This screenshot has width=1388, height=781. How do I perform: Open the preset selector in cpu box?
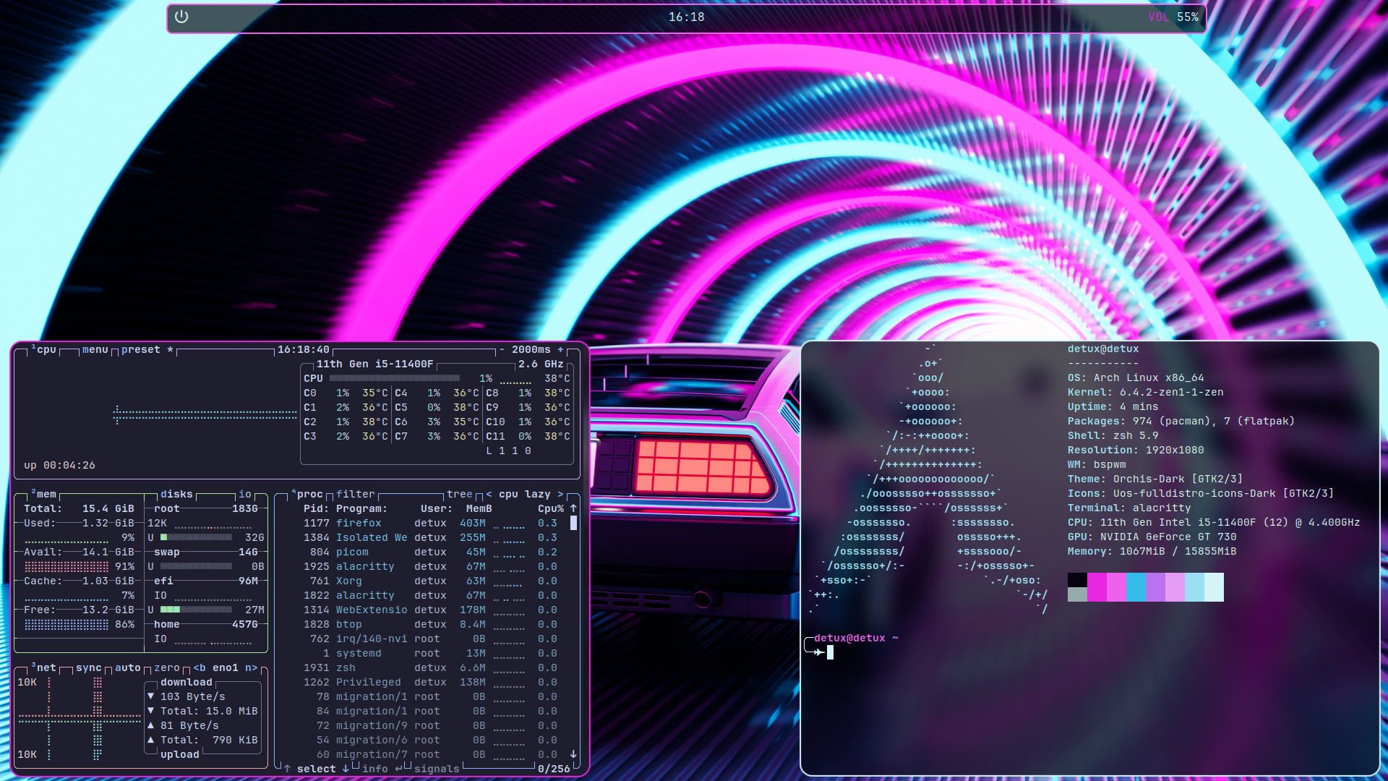[x=140, y=350]
